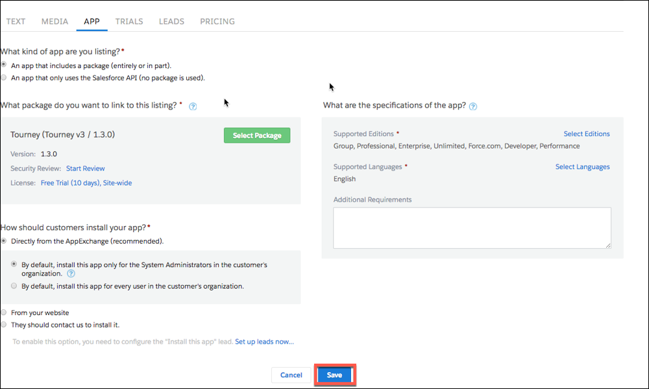This screenshot has width=649, height=389.
Task: Open help icon beside package link question
Action: point(193,106)
